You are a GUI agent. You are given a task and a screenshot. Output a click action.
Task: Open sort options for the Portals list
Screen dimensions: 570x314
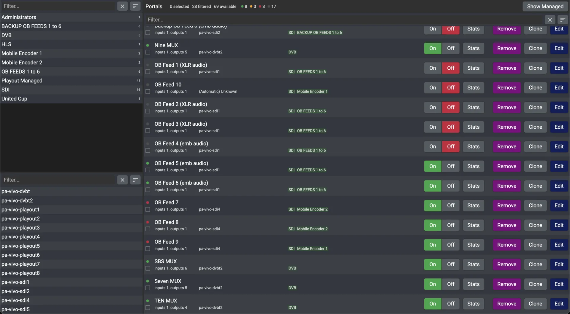(563, 20)
